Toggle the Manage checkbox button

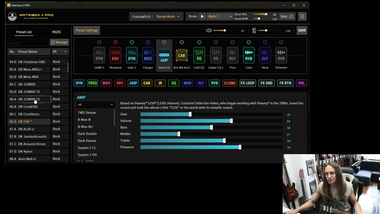click(x=59, y=42)
